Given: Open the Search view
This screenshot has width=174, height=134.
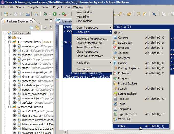Looking at the screenshot, I should [x=141, y=89].
